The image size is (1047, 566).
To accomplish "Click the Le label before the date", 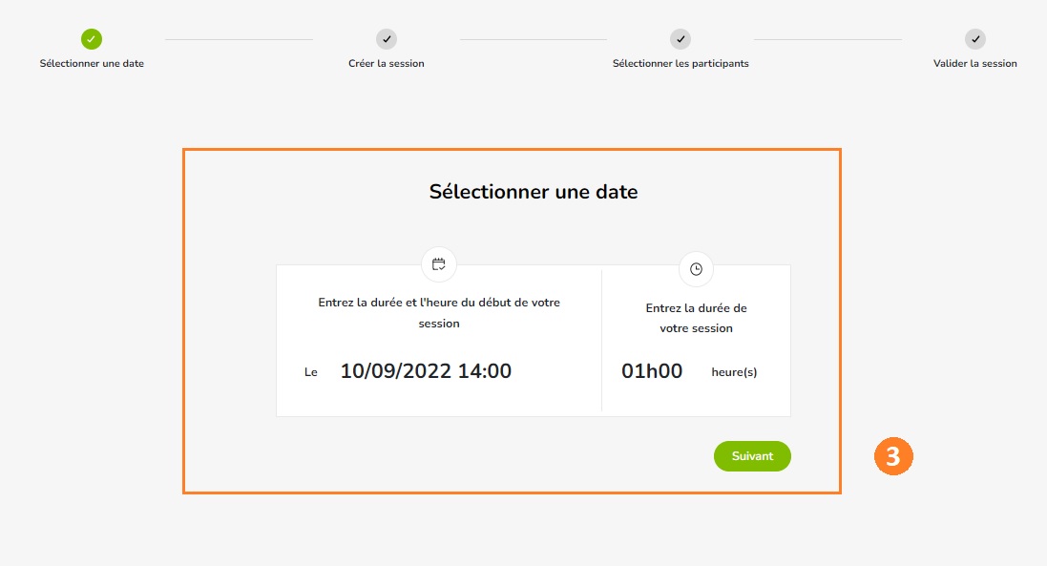I will (x=310, y=372).
